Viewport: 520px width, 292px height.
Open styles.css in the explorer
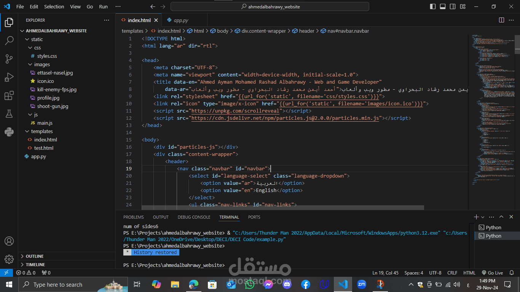pyautogui.click(x=67, y=56)
